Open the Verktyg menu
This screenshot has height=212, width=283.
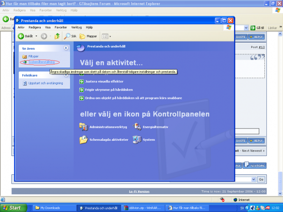click(x=76, y=27)
